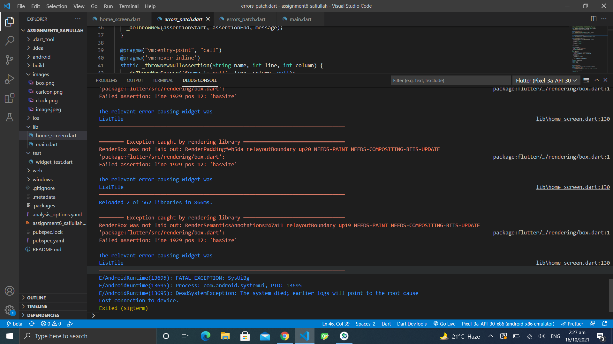
Task: Switch to home_screen.dart editor tab
Action: point(119,19)
